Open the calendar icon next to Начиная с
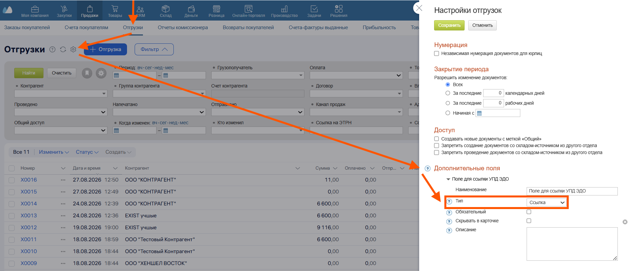This screenshot has height=271, width=644. pyautogui.click(x=479, y=113)
